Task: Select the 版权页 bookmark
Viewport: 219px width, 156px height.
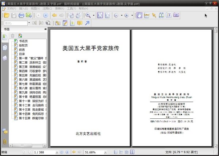Action: click(x=23, y=45)
